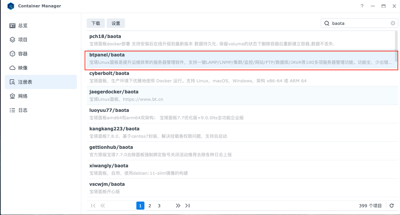Click the 399 个项目 item count
400x215 pixels.
370,206
